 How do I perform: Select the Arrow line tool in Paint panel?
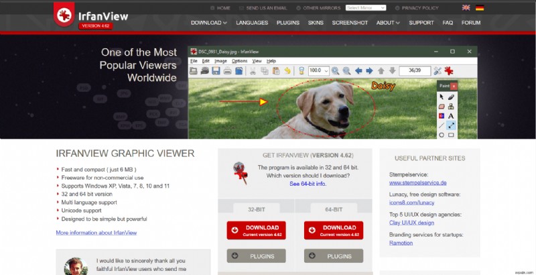point(451,125)
